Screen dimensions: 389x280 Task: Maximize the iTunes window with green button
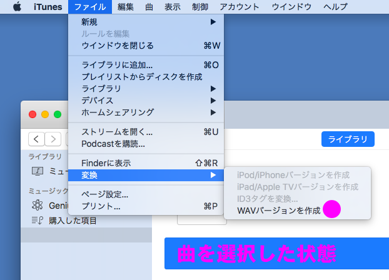[58, 114]
